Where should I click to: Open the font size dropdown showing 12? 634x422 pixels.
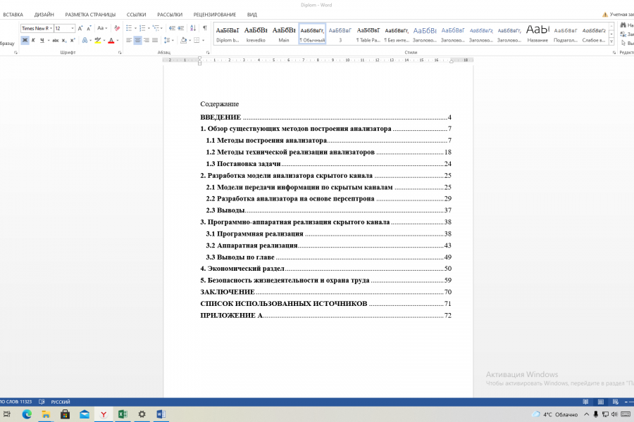[x=73, y=28]
